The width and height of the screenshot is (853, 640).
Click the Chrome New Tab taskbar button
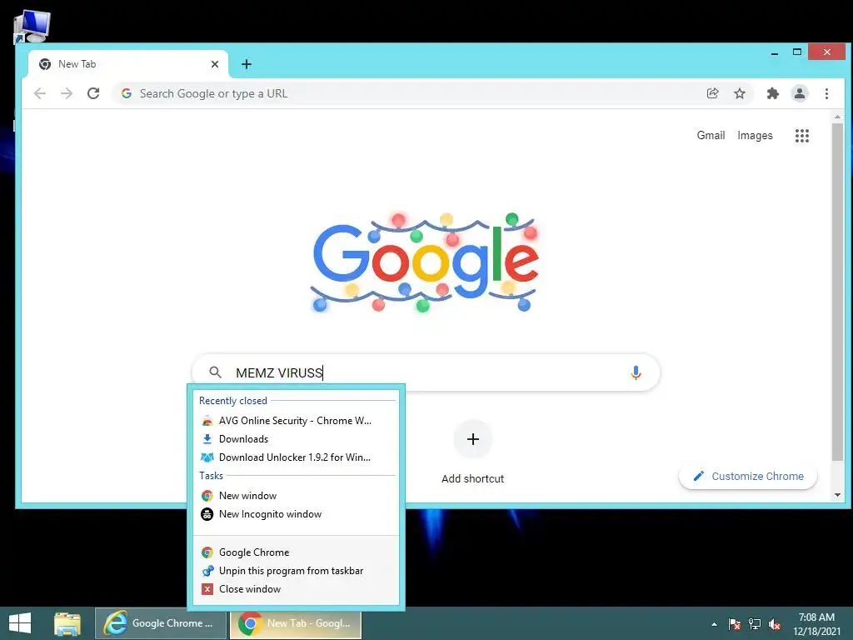point(296,623)
